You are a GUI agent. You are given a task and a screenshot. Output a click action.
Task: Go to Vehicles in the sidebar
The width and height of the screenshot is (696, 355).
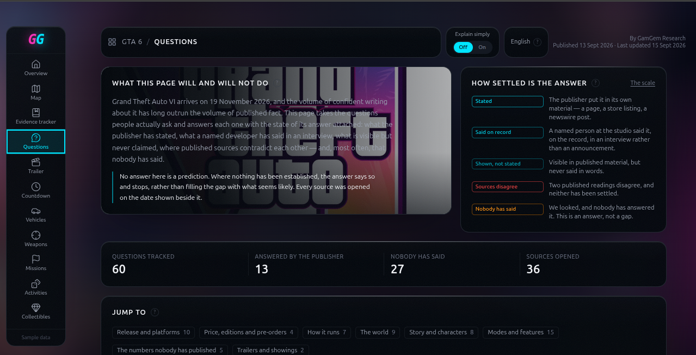[x=36, y=215]
